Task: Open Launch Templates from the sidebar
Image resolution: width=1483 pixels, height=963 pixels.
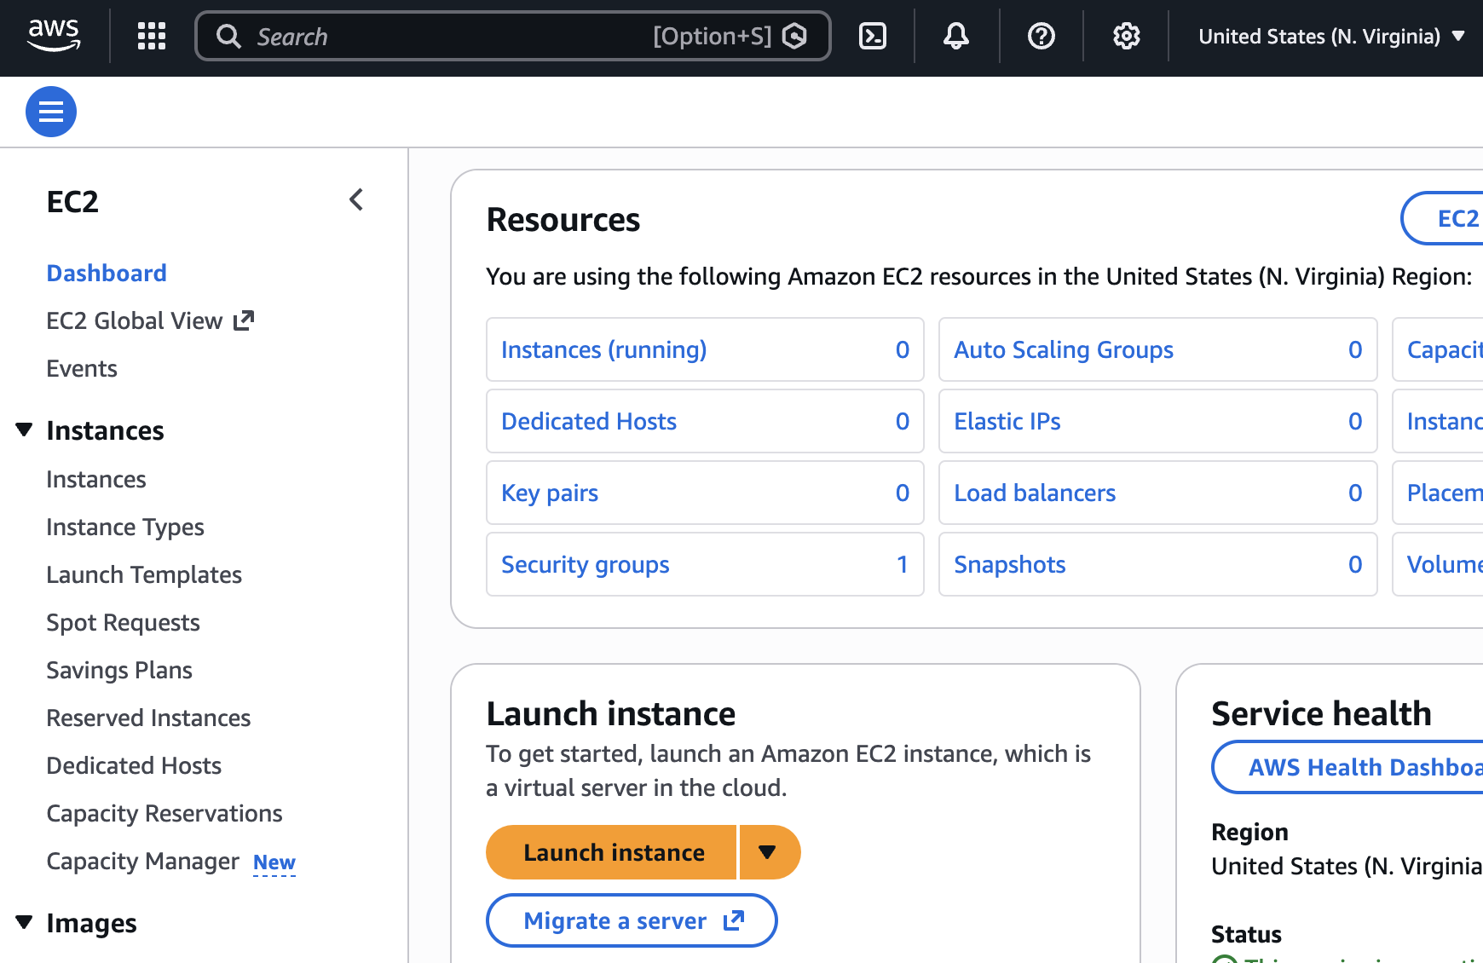Action: [144, 575]
